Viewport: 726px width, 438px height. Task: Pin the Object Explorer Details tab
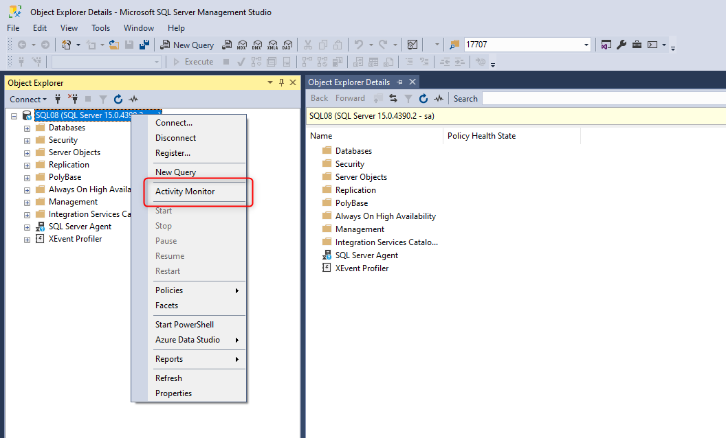pos(399,82)
